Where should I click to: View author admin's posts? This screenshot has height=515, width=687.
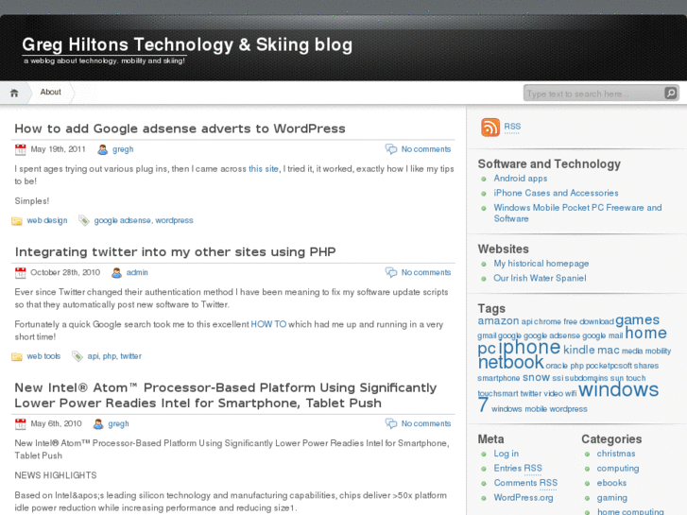(137, 272)
